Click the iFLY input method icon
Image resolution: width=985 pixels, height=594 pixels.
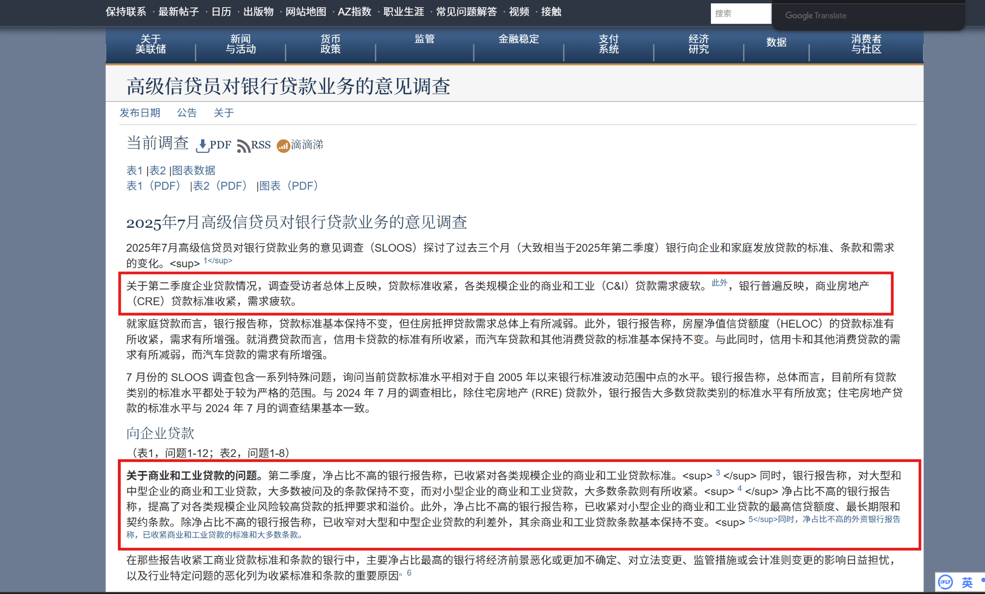(946, 582)
